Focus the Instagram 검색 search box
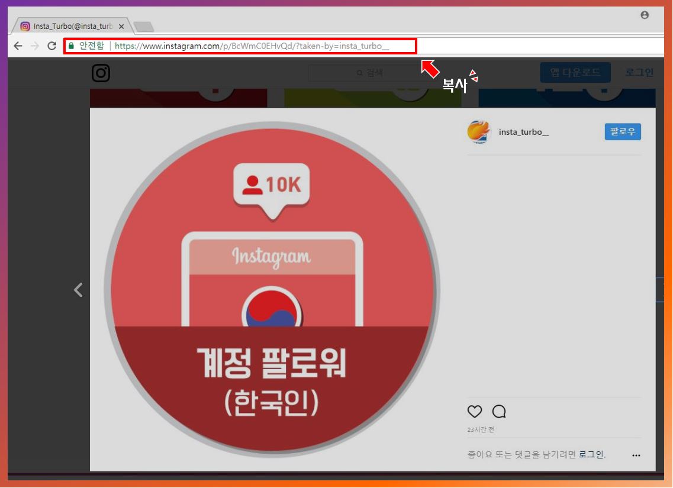 click(x=369, y=73)
